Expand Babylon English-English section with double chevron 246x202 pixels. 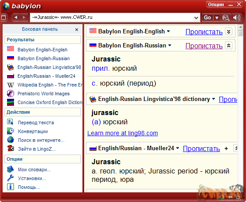click(x=228, y=32)
